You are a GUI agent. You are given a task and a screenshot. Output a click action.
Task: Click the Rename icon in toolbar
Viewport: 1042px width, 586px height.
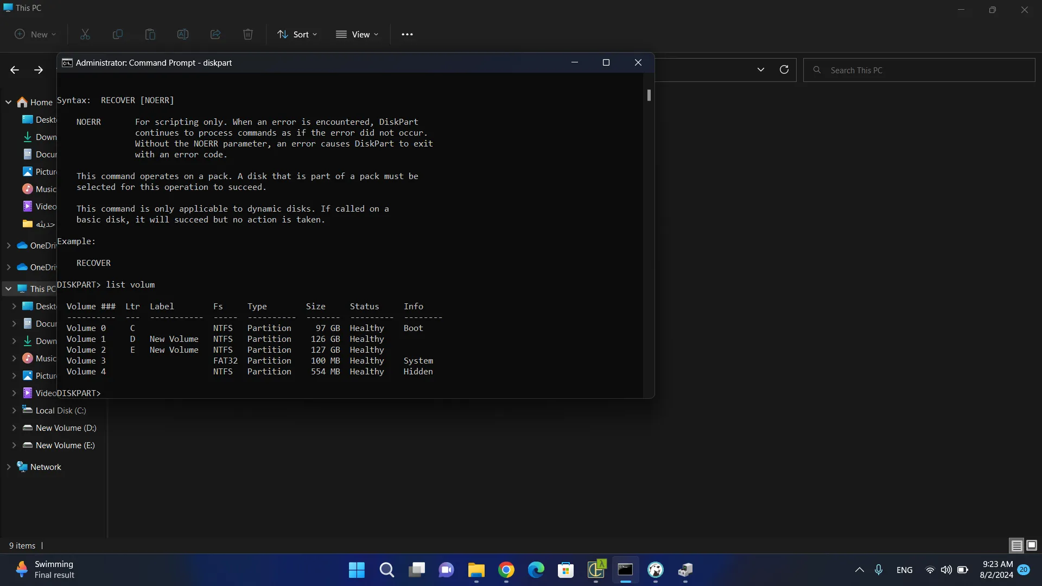pos(183,34)
